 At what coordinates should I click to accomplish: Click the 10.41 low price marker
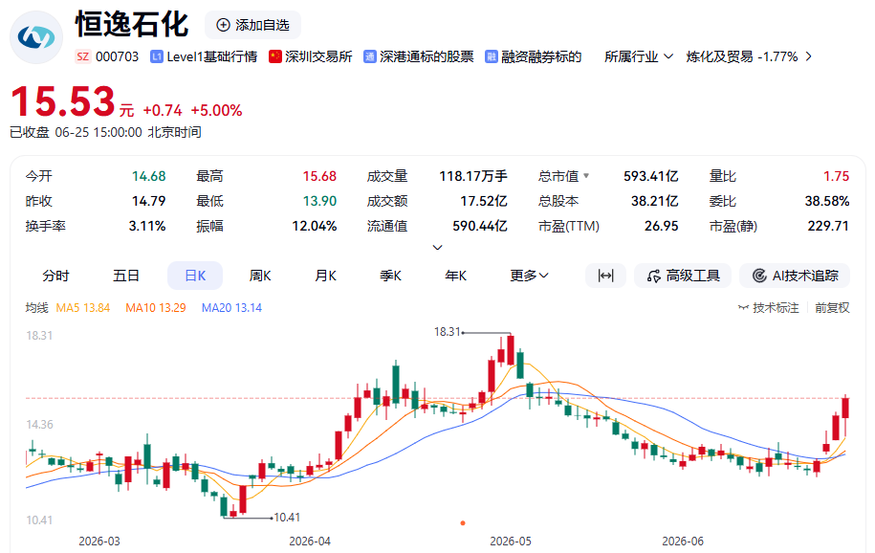point(287,518)
